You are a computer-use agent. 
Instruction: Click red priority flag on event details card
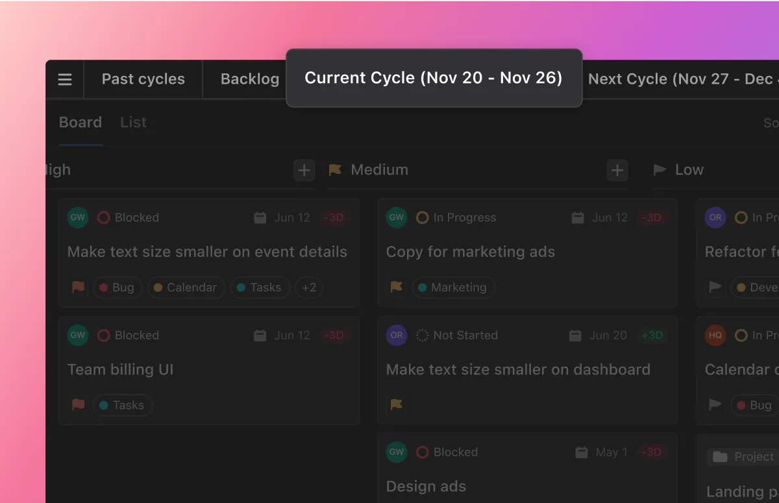tap(79, 287)
